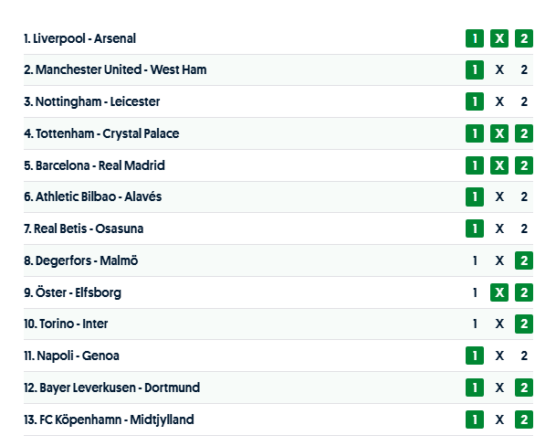Screen dimensions: 556x446
Task: Select X for Manchester United - West Ham
Action: (499, 70)
